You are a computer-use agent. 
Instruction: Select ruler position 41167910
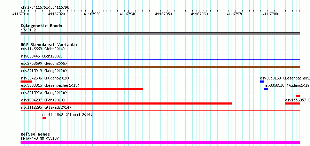pos(21,14)
